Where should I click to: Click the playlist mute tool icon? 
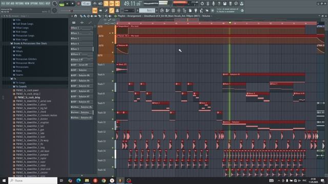click(92, 16)
